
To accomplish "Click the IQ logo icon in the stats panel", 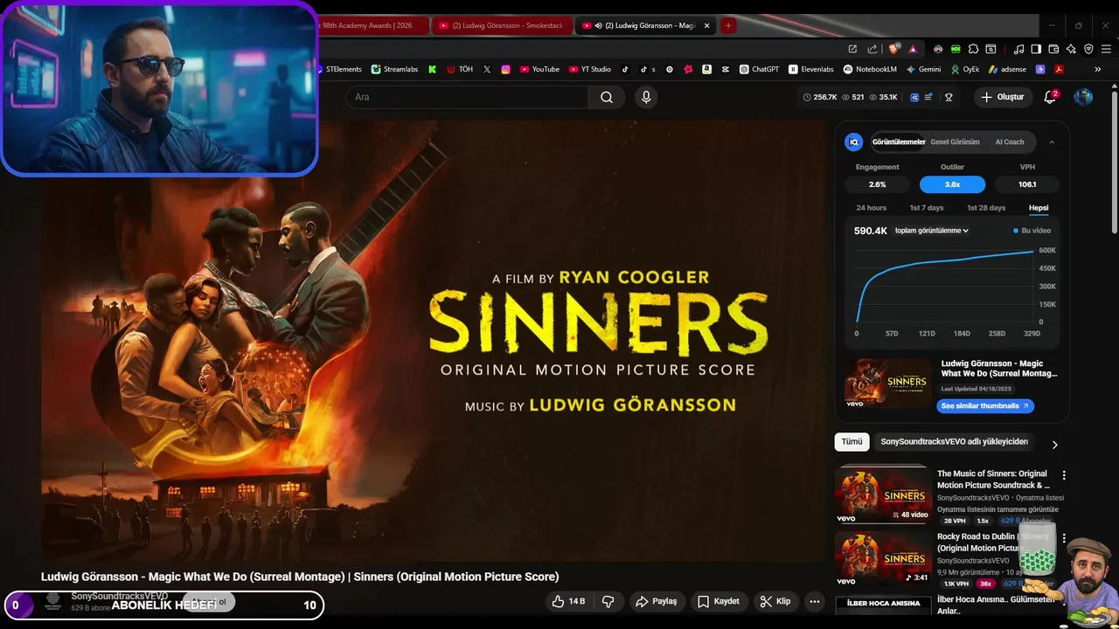I will click(x=854, y=142).
